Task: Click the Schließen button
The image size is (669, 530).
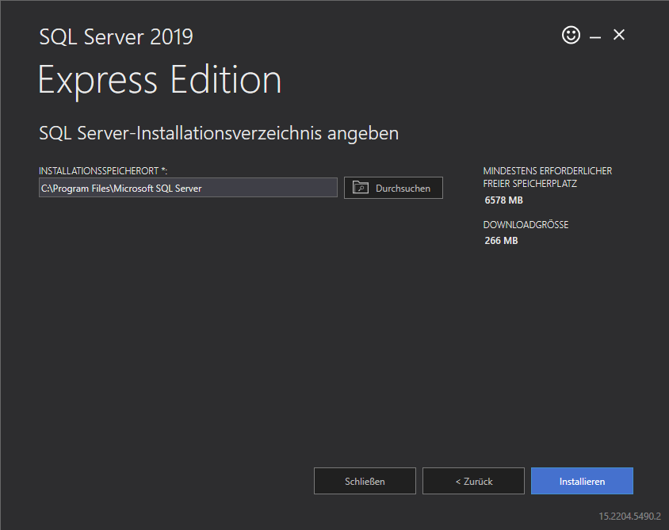Action: click(365, 481)
